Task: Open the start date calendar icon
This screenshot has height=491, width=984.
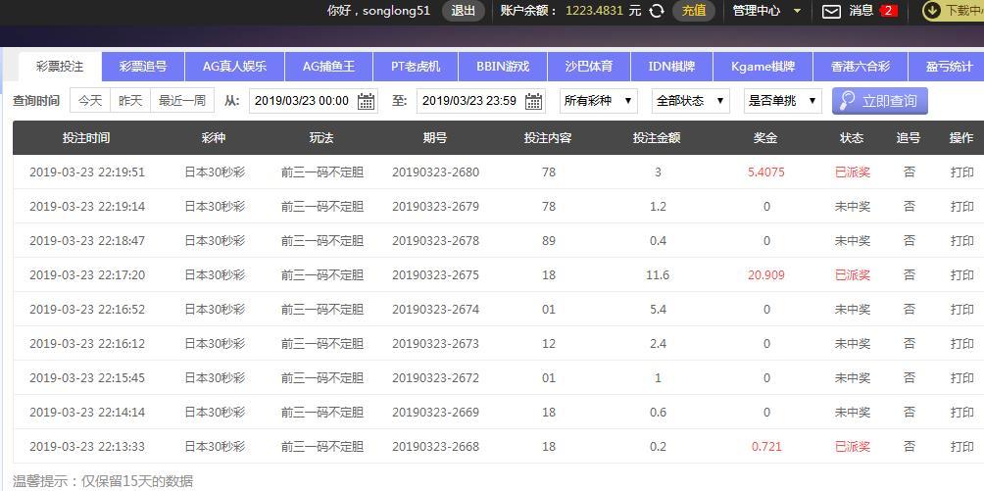Action: click(x=366, y=101)
